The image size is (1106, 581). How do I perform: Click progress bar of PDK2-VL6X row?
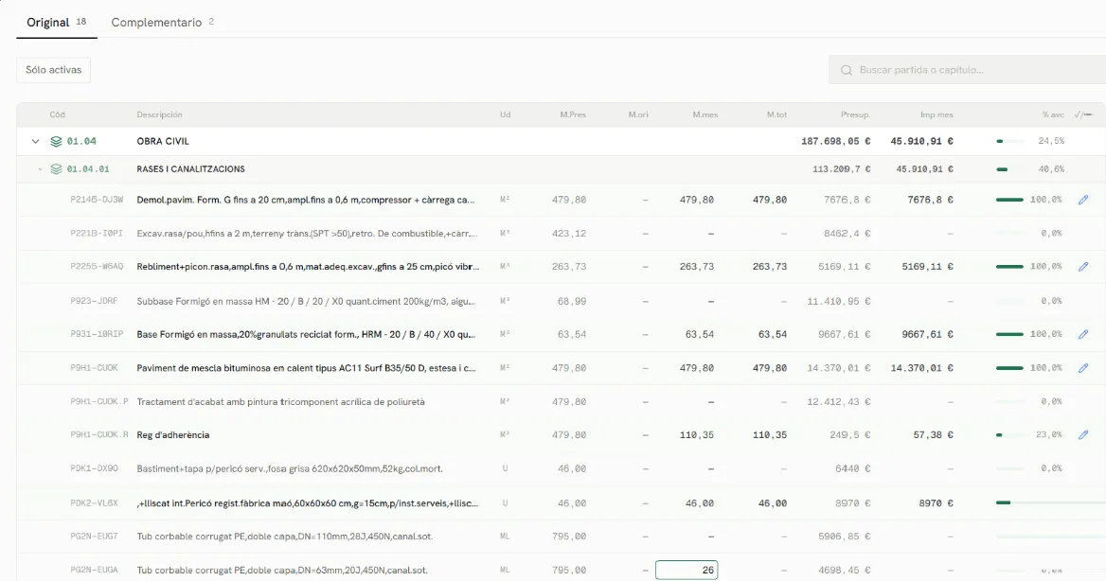[1051, 502]
